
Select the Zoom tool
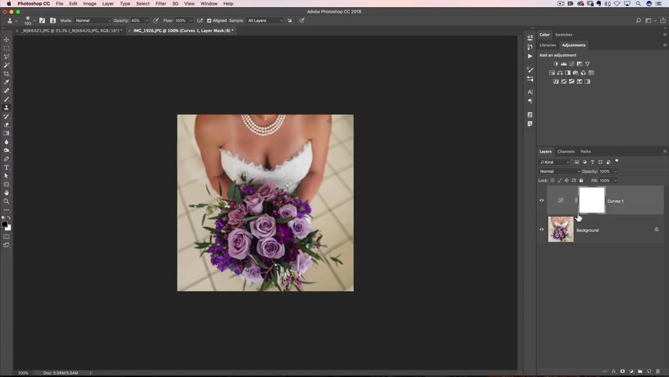[x=7, y=201]
